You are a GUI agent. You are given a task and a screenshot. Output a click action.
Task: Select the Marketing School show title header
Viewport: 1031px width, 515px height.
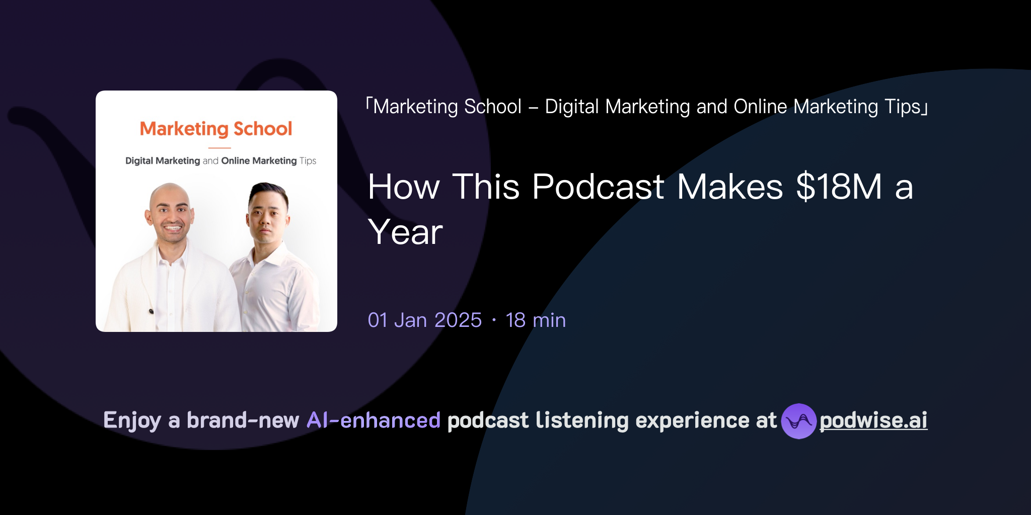(x=216, y=129)
